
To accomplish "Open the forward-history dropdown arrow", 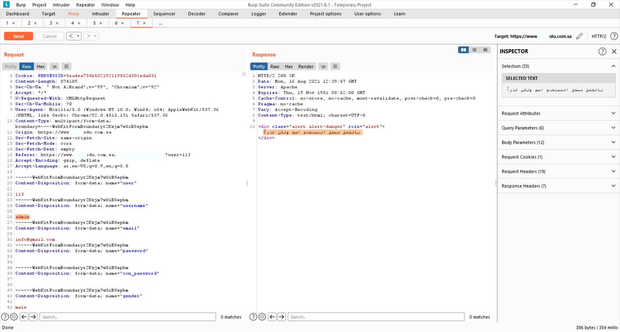I will [96, 36].
